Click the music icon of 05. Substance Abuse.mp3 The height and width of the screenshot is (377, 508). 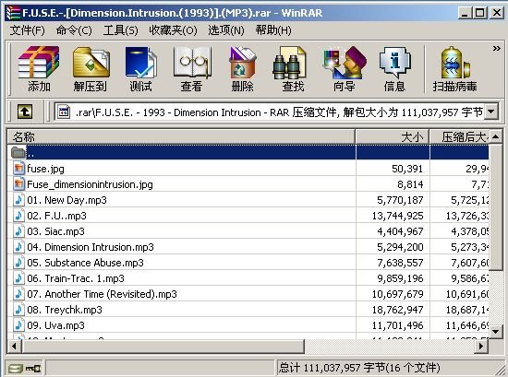point(18,262)
